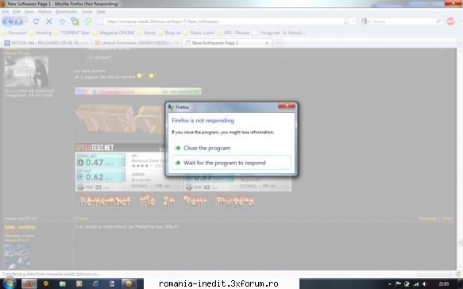Viewport: 463px width, 289px height.
Task: Open the taskbar clock showing the time
Action: (x=444, y=284)
